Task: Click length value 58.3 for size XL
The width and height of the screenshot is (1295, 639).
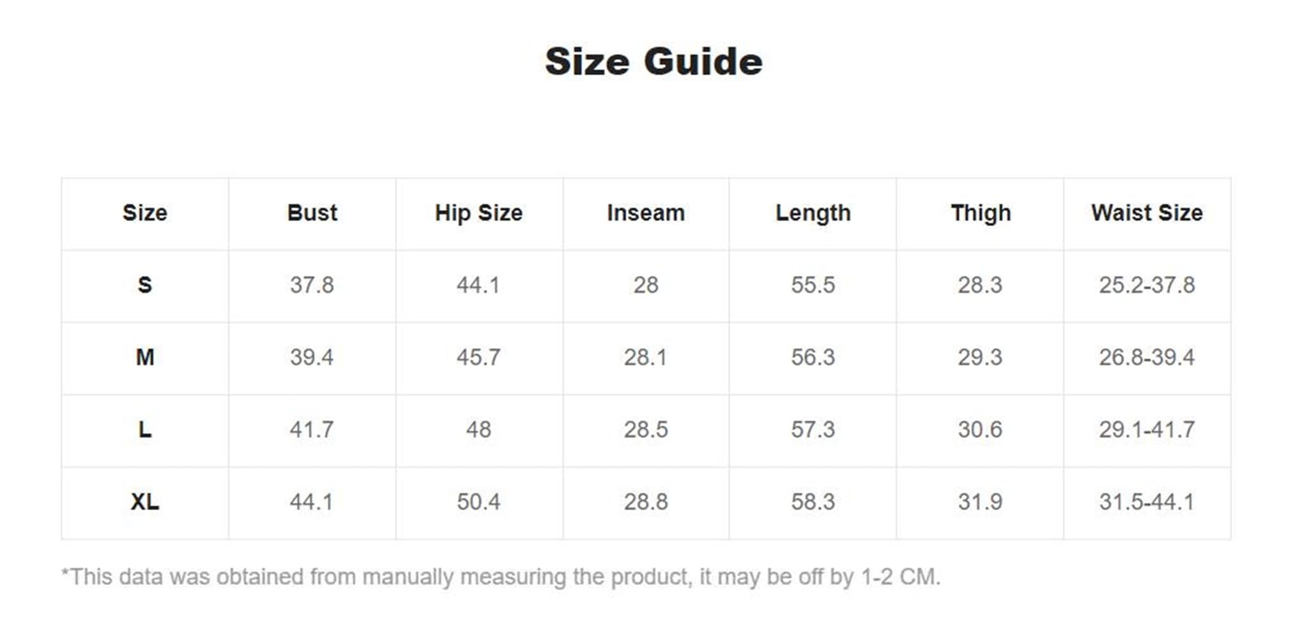Action: click(x=813, y=502)
